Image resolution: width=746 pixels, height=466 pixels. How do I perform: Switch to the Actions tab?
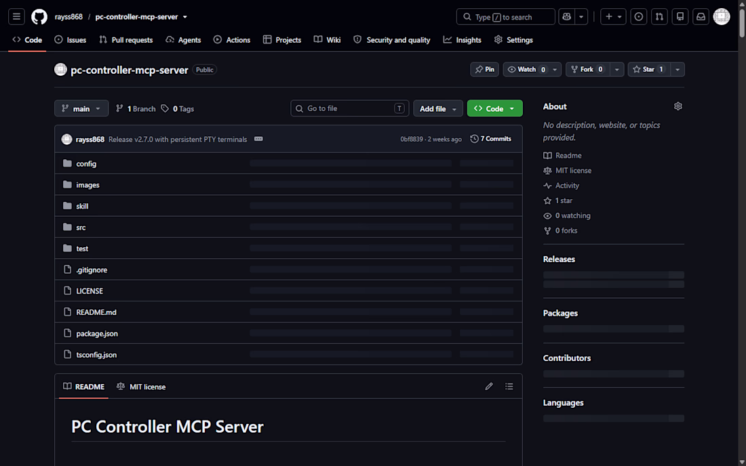[232, 40]
